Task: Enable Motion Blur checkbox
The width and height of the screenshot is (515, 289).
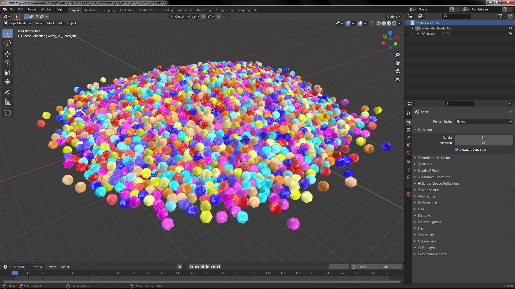Action: pyautogui.click(x=419, y=190)
